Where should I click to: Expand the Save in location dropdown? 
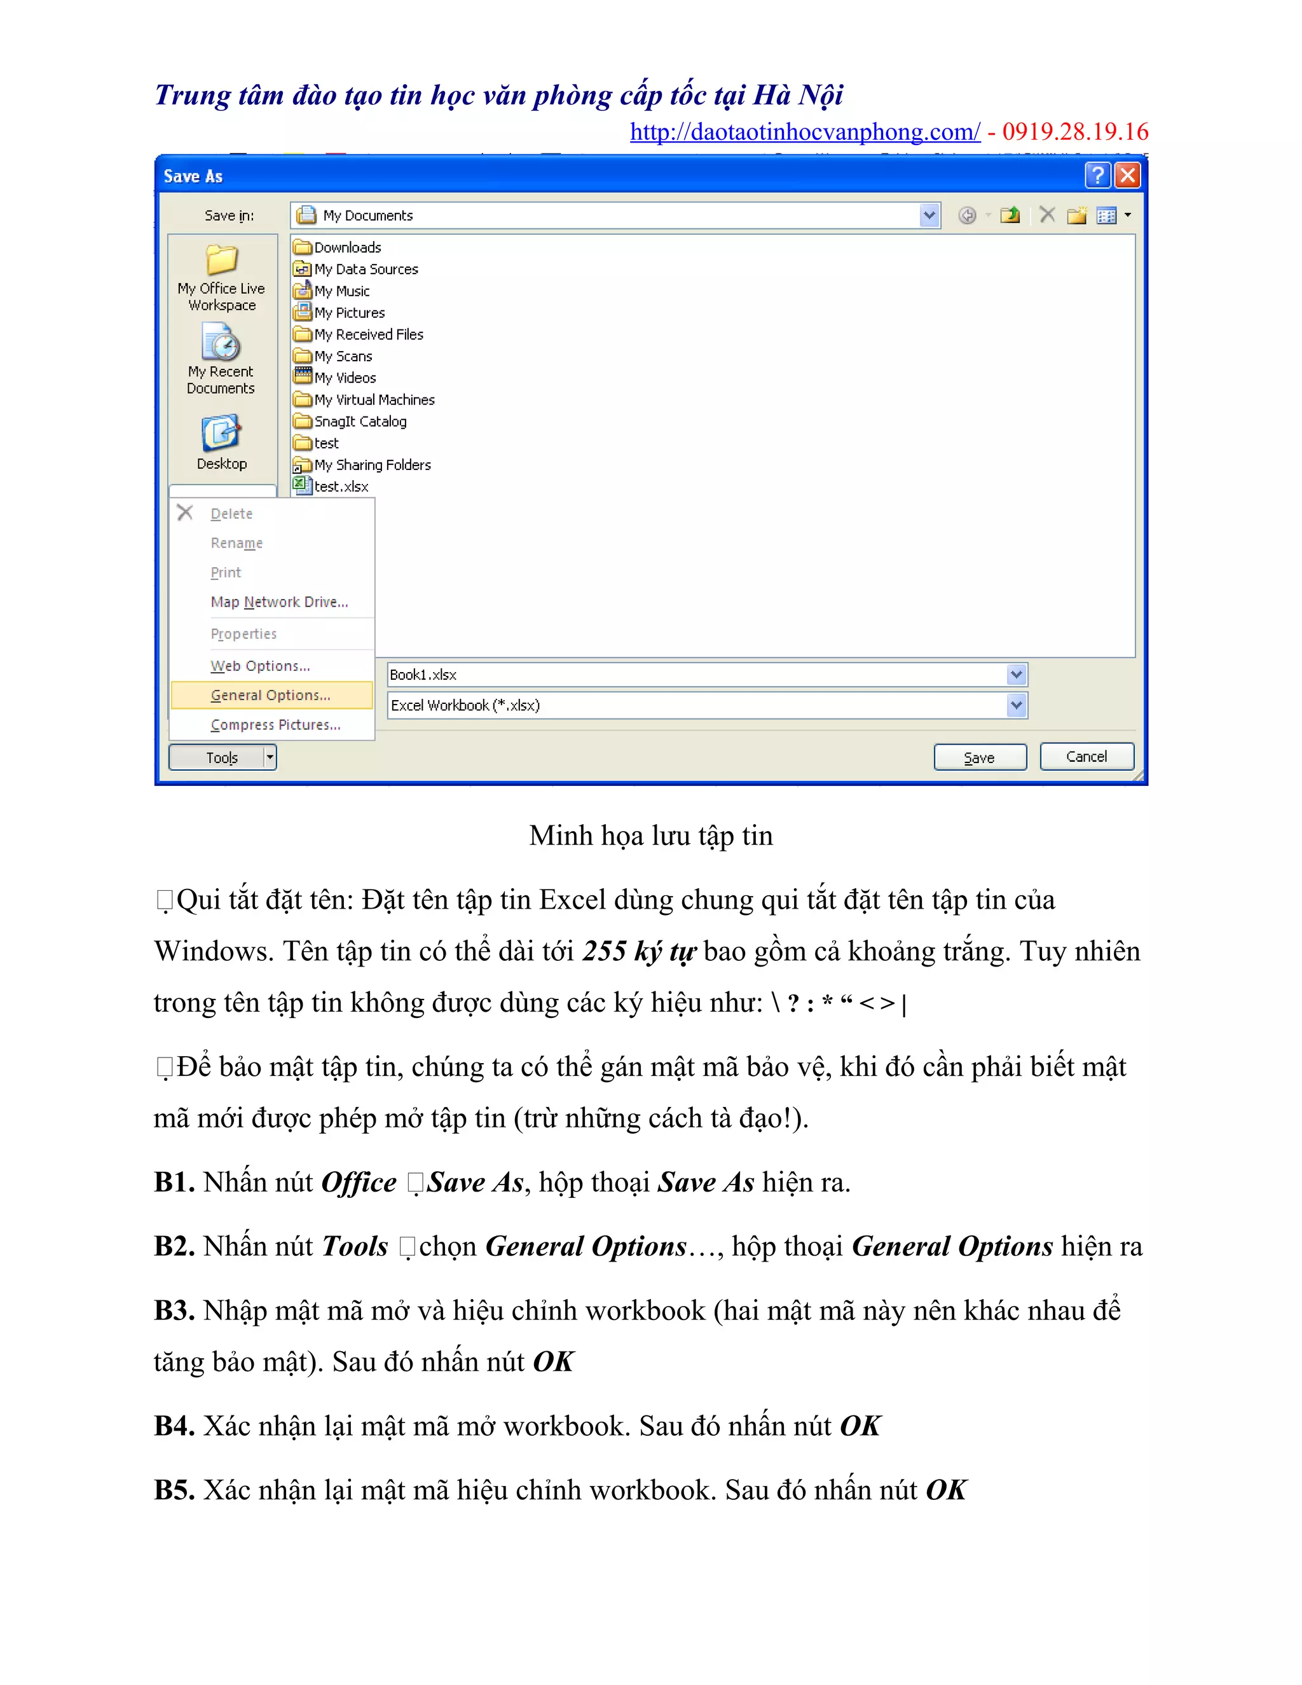click(929, 216)
